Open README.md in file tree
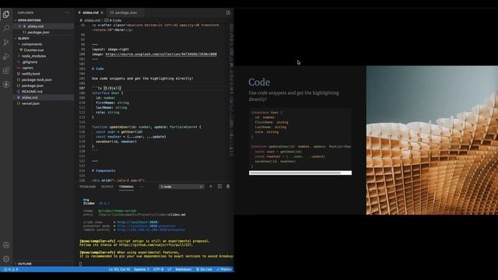The image size is (498, 280). [32, 92]
